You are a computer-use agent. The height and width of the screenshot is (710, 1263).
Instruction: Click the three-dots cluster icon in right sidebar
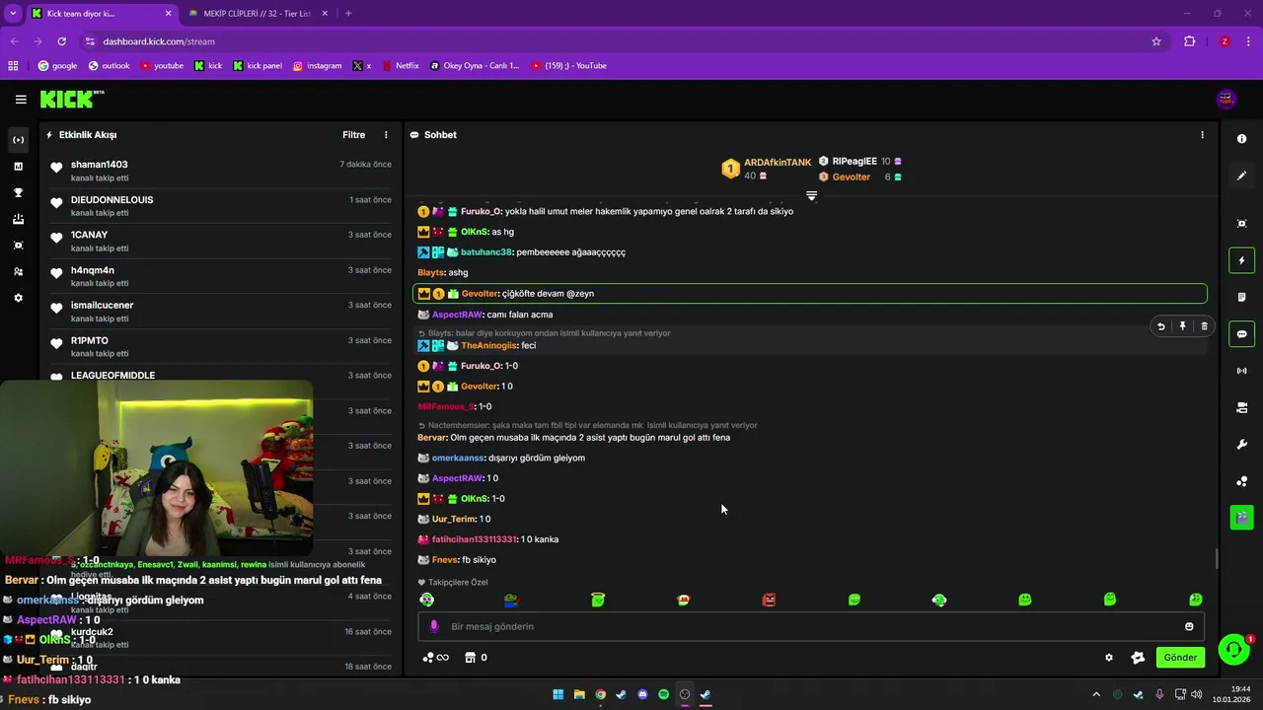click(x=1241, y=481)
